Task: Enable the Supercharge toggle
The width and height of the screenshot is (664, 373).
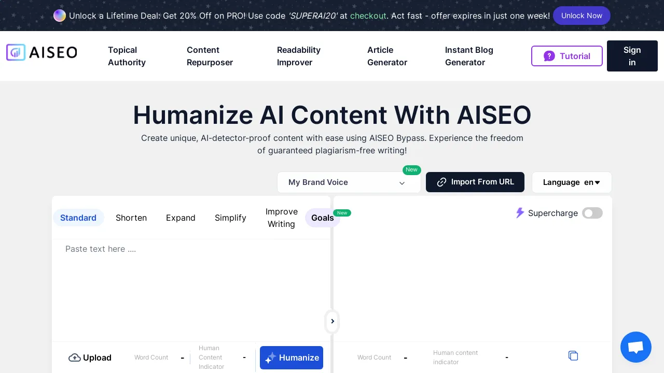Action: (x=592, y=213)
